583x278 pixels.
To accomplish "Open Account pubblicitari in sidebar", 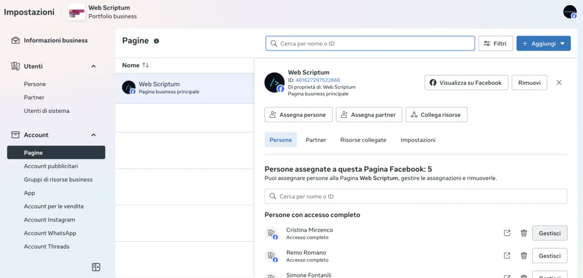I will click(51, 166).
